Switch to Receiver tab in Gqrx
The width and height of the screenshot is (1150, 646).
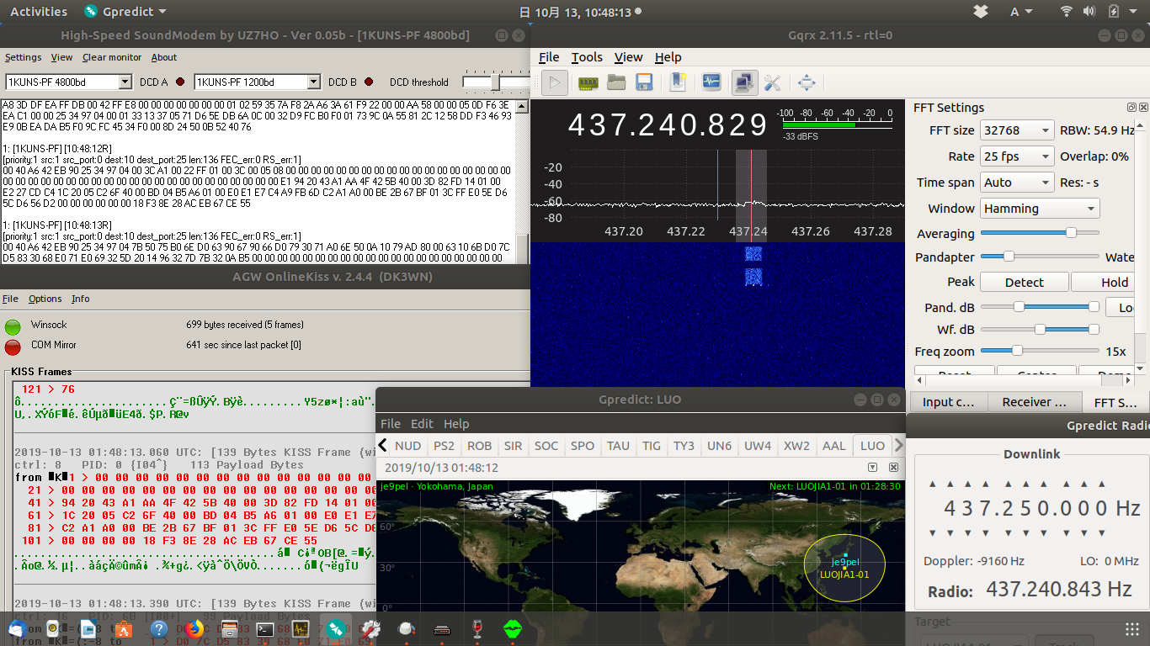click(1034, 402)
